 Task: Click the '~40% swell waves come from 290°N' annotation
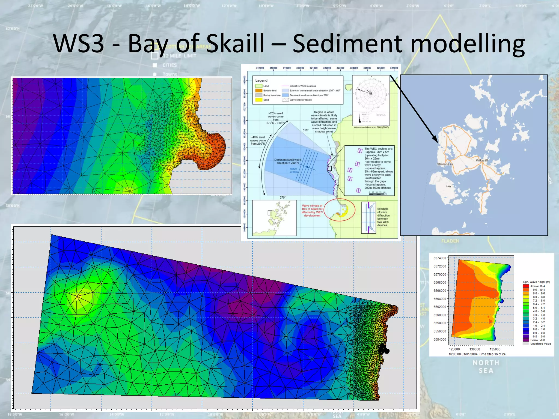tap(258, 140)
